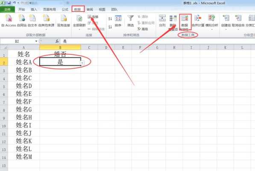Click the 创建组 (Group) button

pyautogui.click(x=226, y=22)
